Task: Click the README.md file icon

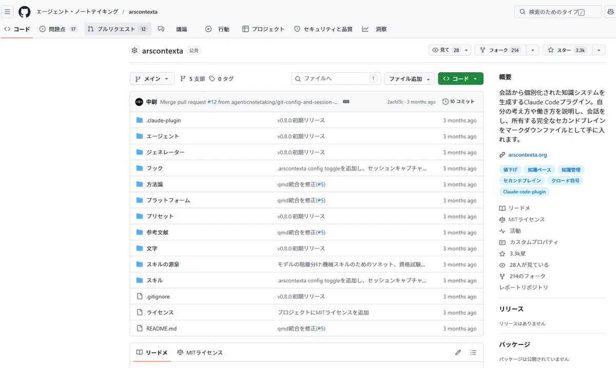Action: click(140, 329)
